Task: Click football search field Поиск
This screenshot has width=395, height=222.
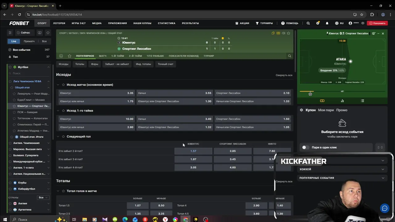Action: 29,73
